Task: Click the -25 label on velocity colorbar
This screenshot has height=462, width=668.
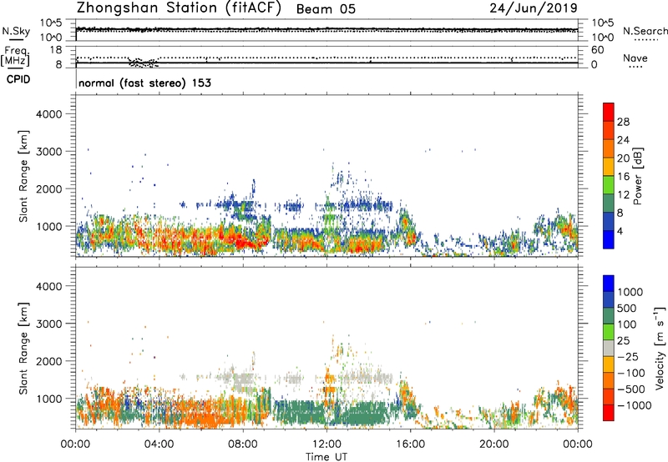Action: pyautogui.click(x=628, y=356)
